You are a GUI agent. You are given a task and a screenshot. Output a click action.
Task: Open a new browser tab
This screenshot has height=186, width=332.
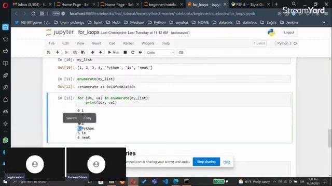(276, 4)
